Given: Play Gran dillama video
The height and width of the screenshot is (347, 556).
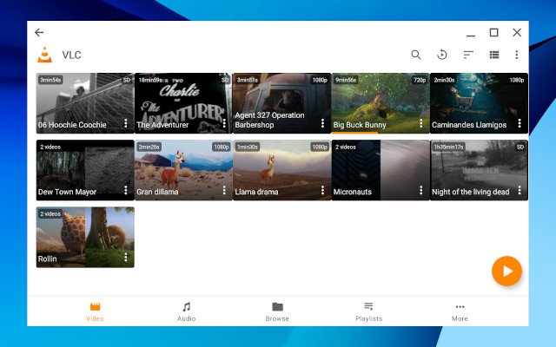Looking at the screenshot, I should (183, 168).
